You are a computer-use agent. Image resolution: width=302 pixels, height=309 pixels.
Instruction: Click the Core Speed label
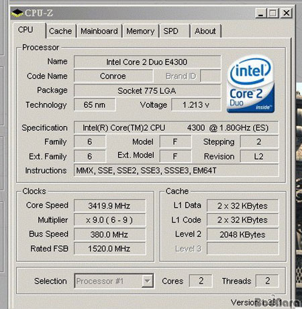pos(47,205)
